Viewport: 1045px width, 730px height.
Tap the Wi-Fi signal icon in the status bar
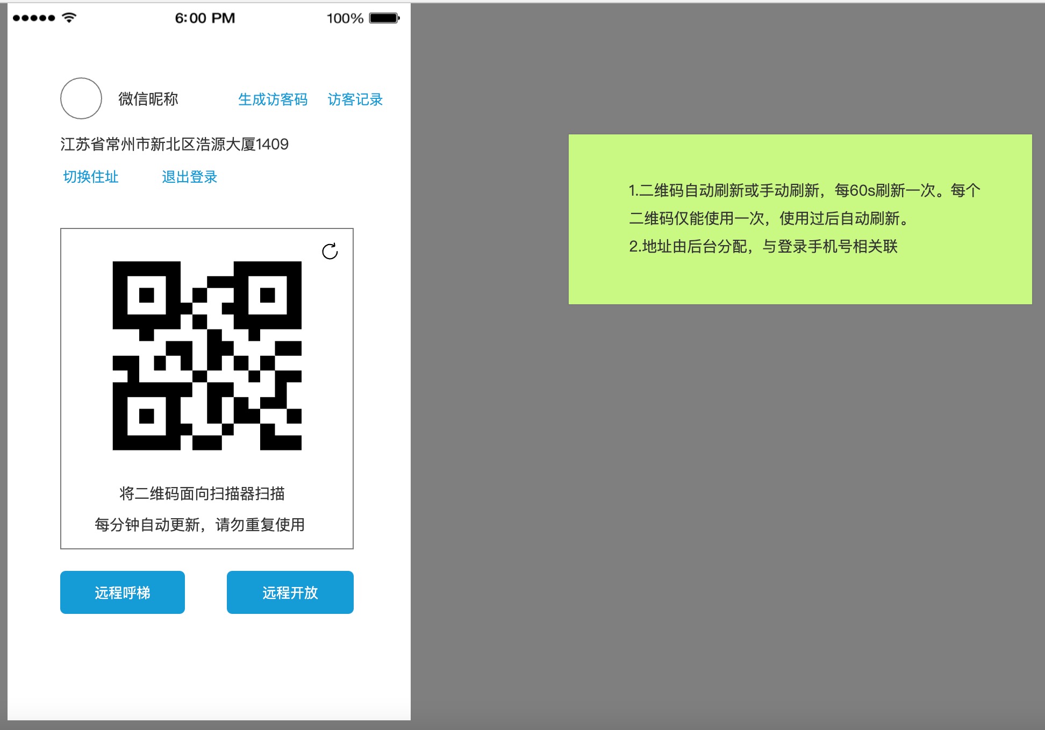69,18
